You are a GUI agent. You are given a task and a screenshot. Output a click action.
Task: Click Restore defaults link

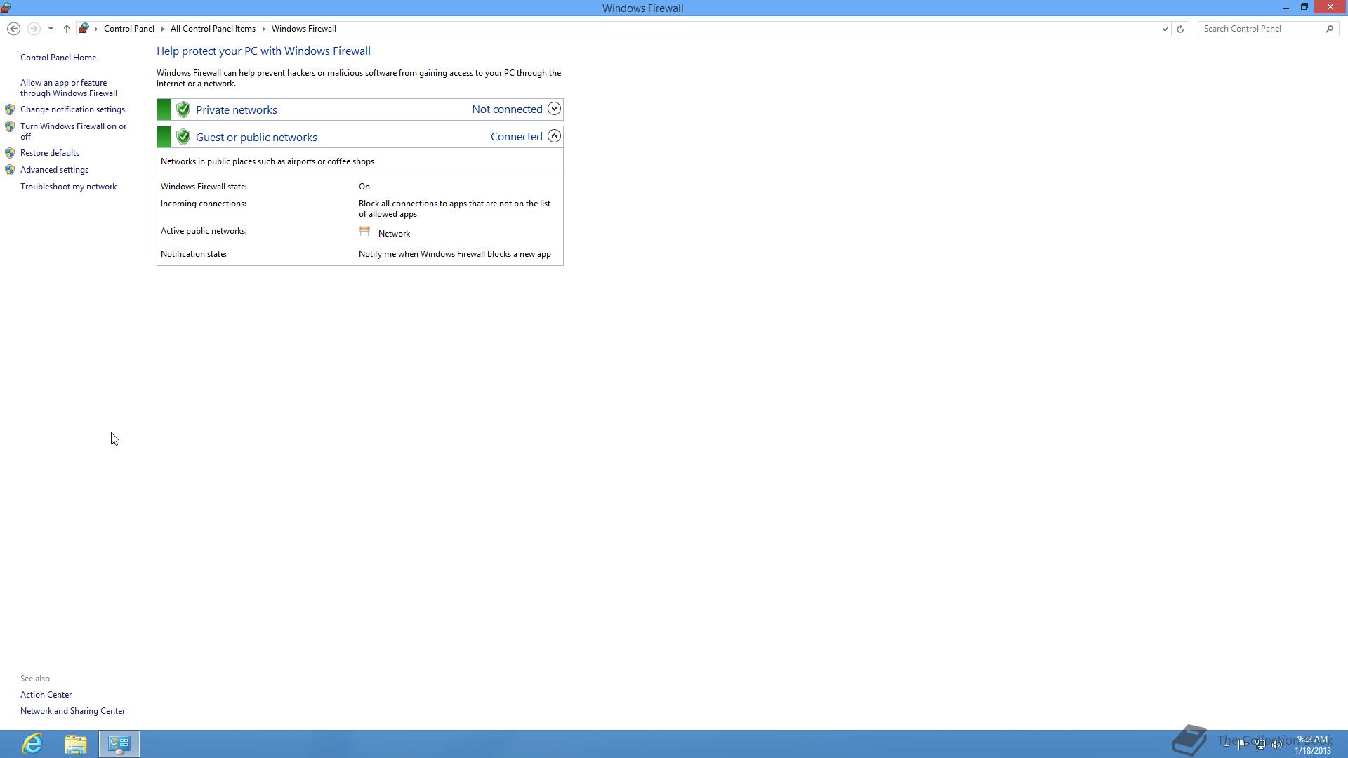coord(50,153)
